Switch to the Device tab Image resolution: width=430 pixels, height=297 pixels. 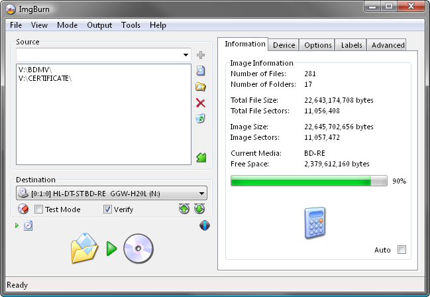click(x=284, y=45)
